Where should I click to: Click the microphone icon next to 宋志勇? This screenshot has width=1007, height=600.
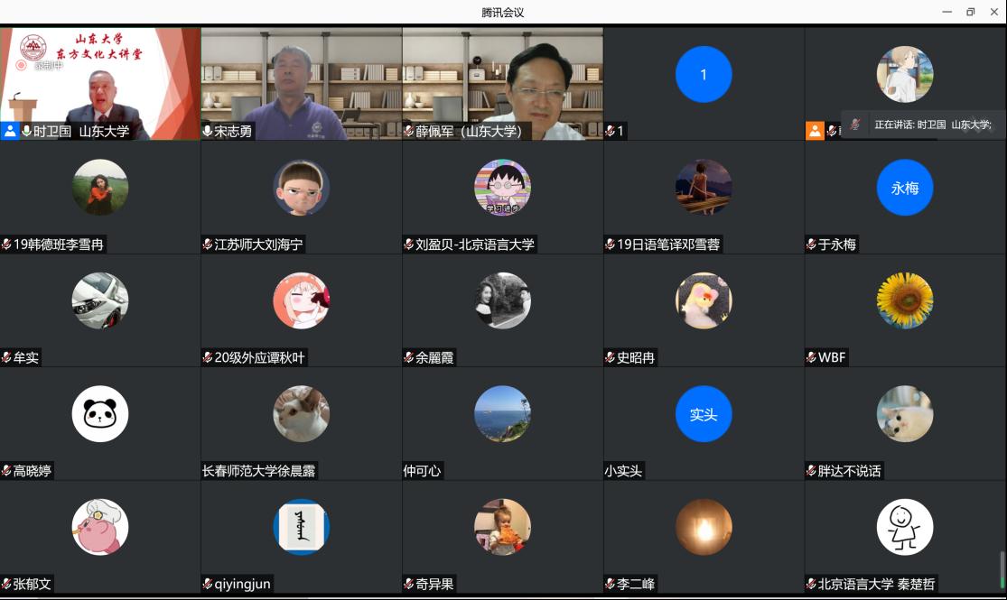(208, 132)
